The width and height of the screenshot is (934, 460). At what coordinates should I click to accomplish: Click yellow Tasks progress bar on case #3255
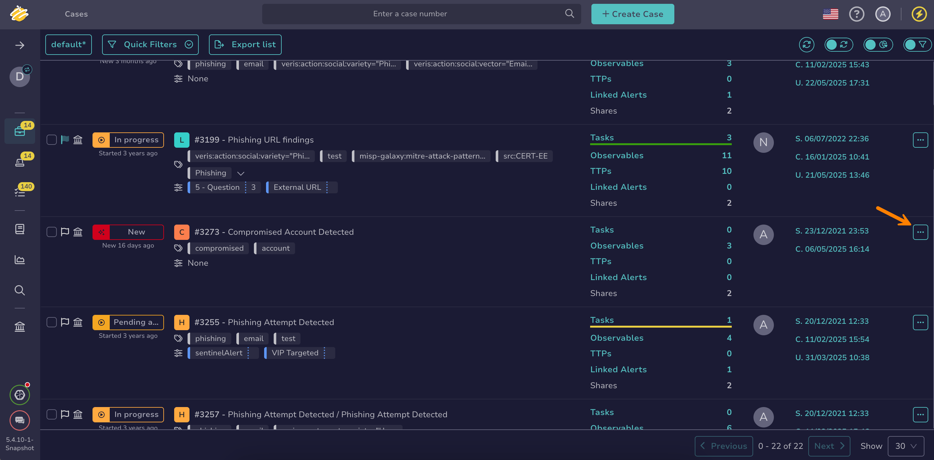(661, 327)
